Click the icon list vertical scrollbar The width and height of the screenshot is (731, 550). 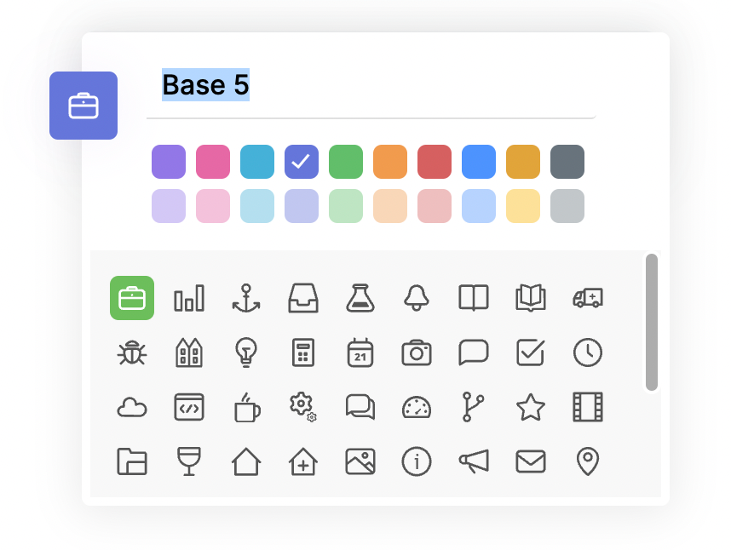[x=652, y=323]
